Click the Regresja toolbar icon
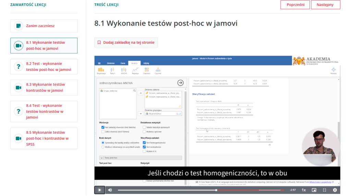Viewport: 351px width, 196px height. (135, 70)
